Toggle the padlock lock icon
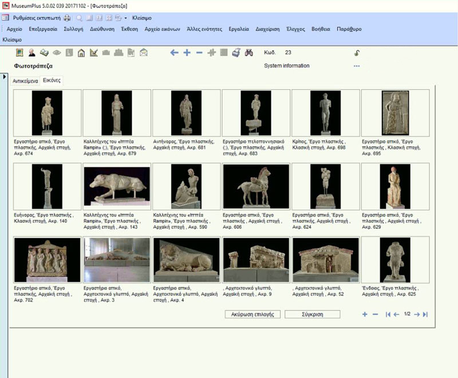Viewport: 458px width, 378px height. pos(357,53)
